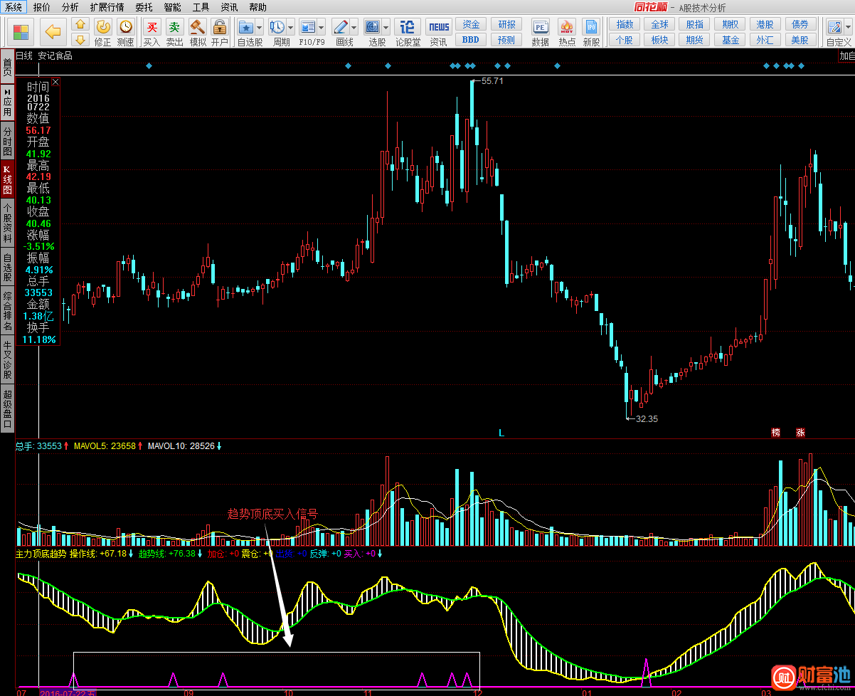Open the 报价 menu

(x=42, y=7)
